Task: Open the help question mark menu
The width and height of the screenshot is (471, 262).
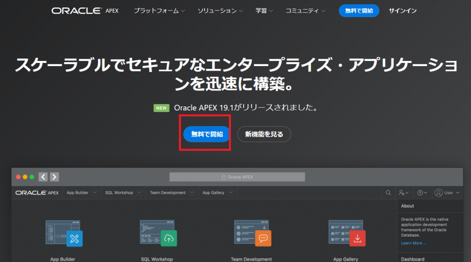Action: pyautogui.click(x=422, y=193)
